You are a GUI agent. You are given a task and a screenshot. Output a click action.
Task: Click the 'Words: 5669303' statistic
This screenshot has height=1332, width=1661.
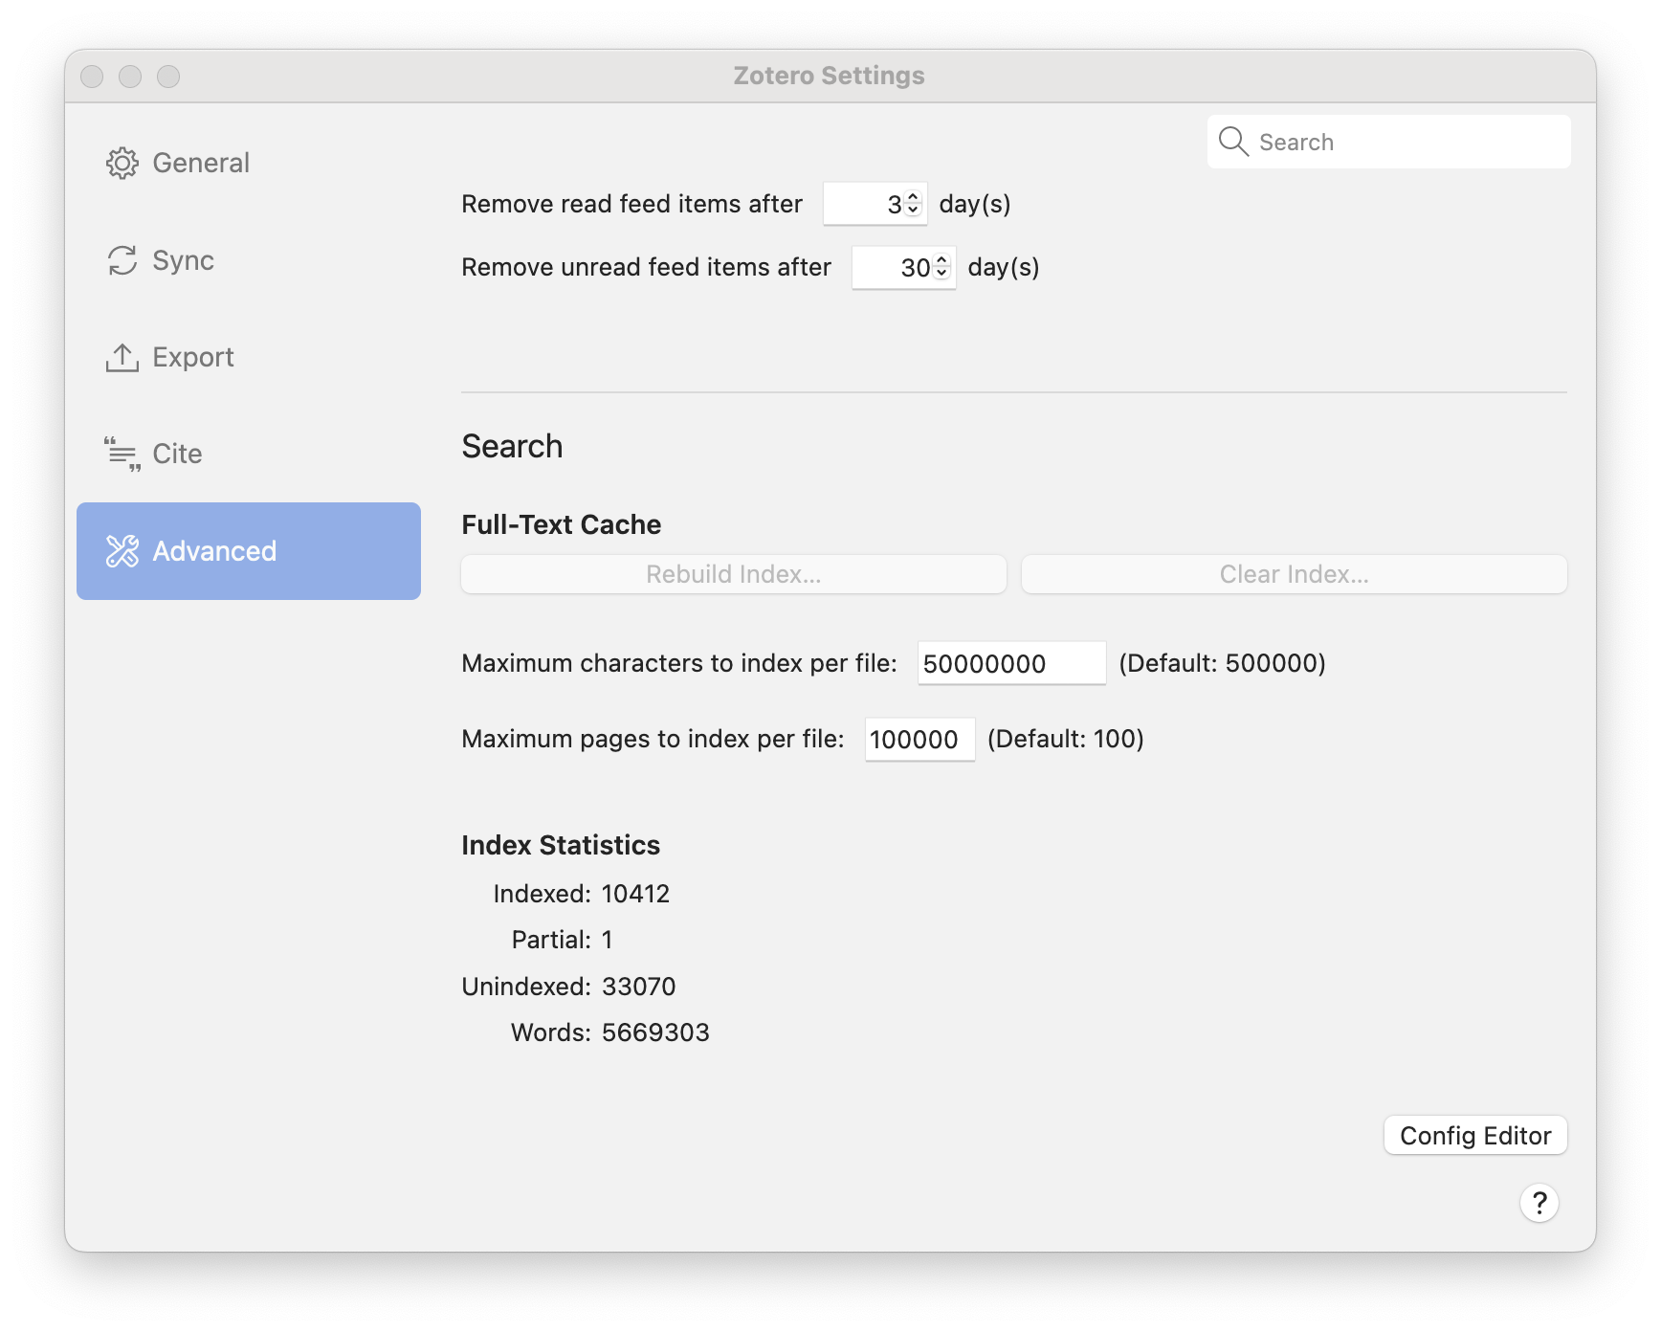click(x=610, y=1032)
